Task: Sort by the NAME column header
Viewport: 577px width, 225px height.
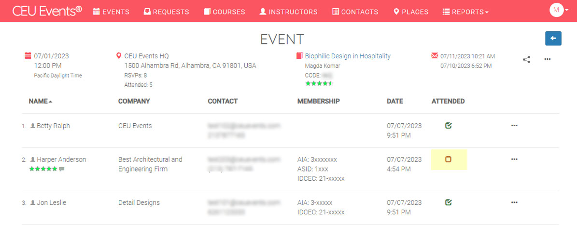Action: [41, 101]
